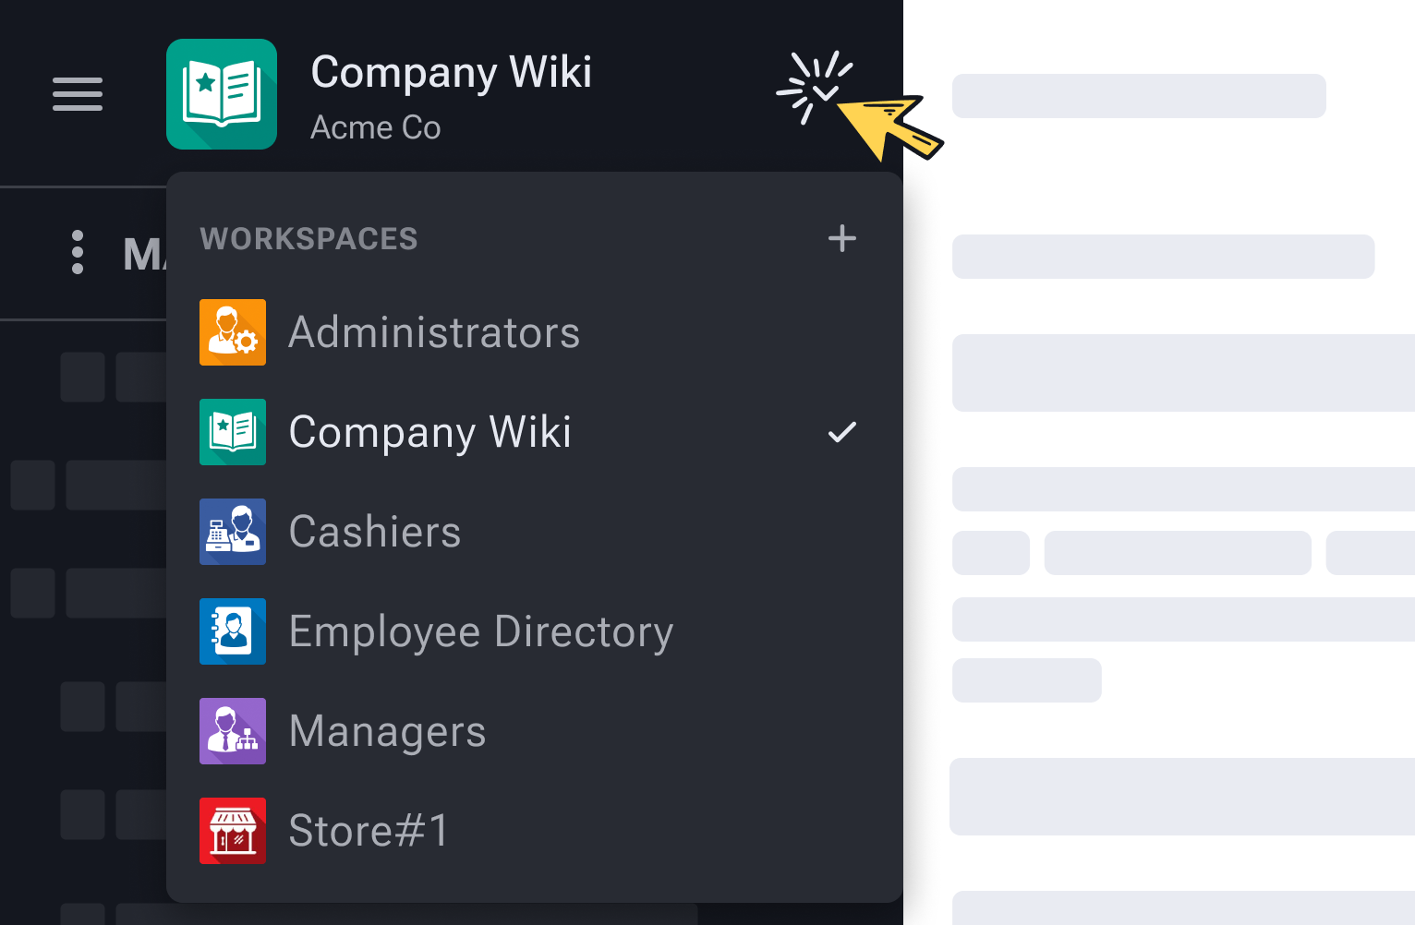This screenshot has width=1415, height=925.
Task: Click the Store#1 storefront icon
Action: (233, 831)
